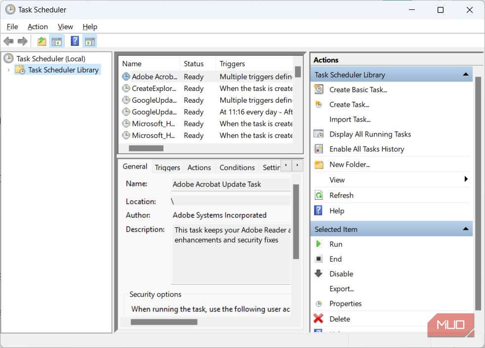Click the Show/Hide Console Tree toolbar icon
Screen dimensions: 485x348
[x=57, y=41]
